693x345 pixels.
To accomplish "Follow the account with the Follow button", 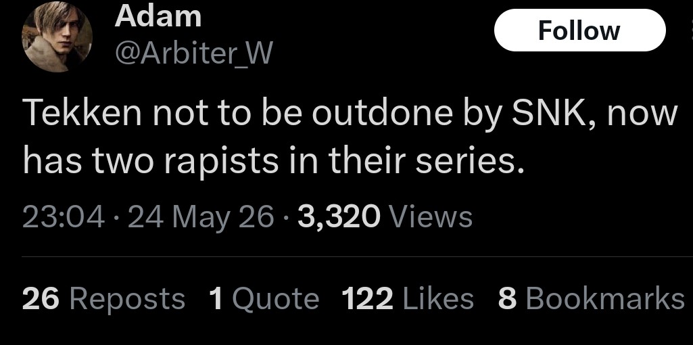I will point(579,30).
